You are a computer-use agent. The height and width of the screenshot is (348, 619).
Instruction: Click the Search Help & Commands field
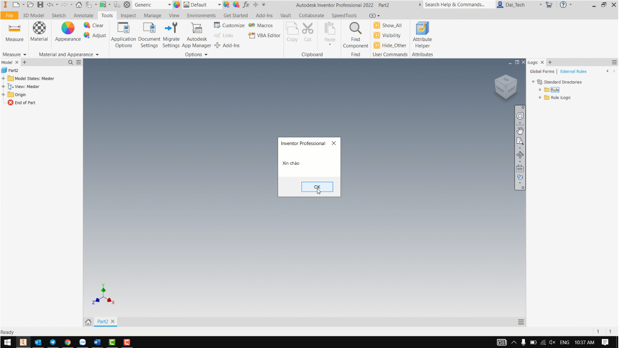click(x=458, y=5)
